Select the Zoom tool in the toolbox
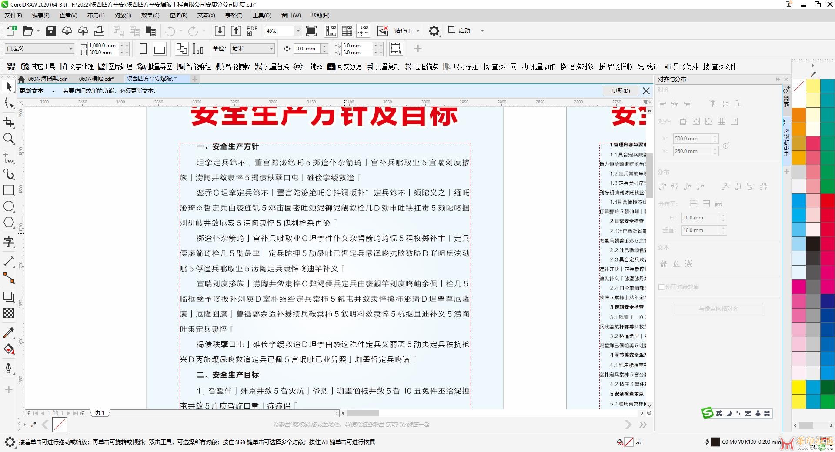Image resolution: width=835 pixels, height=452 pixels. [9, 139]
